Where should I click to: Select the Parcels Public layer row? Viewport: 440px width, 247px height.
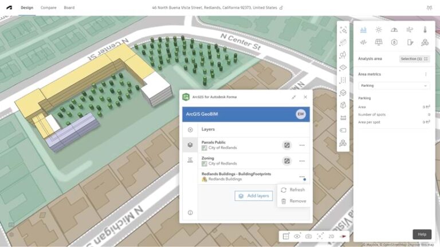254,145
